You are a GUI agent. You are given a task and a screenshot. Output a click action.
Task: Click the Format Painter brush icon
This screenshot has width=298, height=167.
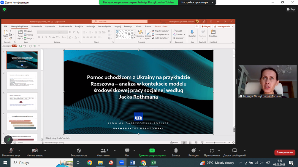click(x=11, y=38)
